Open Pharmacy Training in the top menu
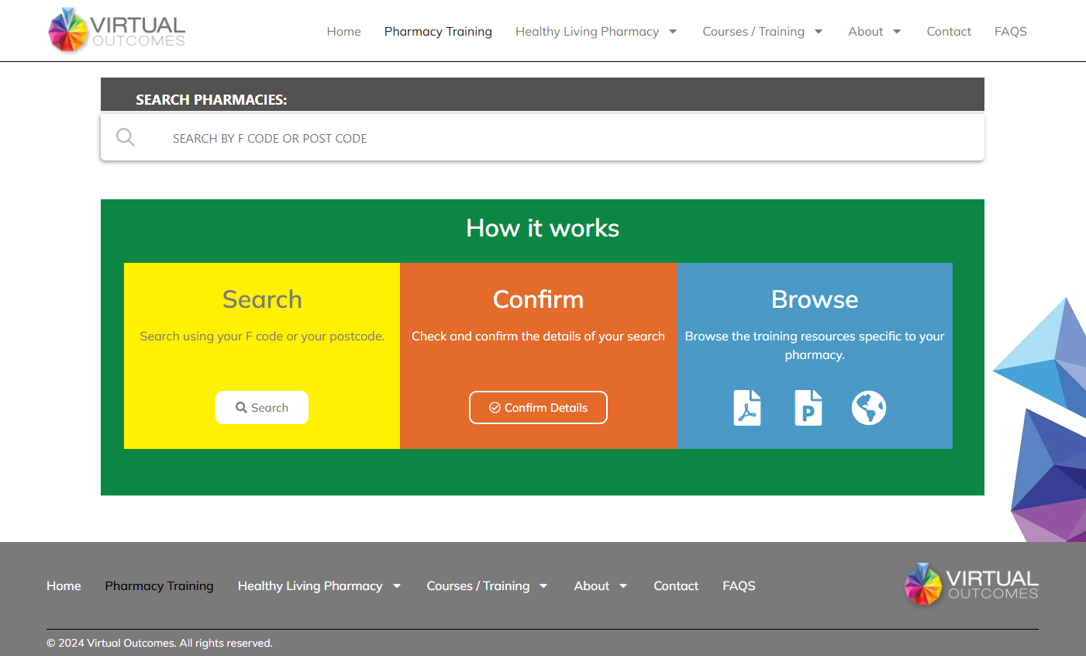Screen dimensions: 1086x656 [438, 32]
